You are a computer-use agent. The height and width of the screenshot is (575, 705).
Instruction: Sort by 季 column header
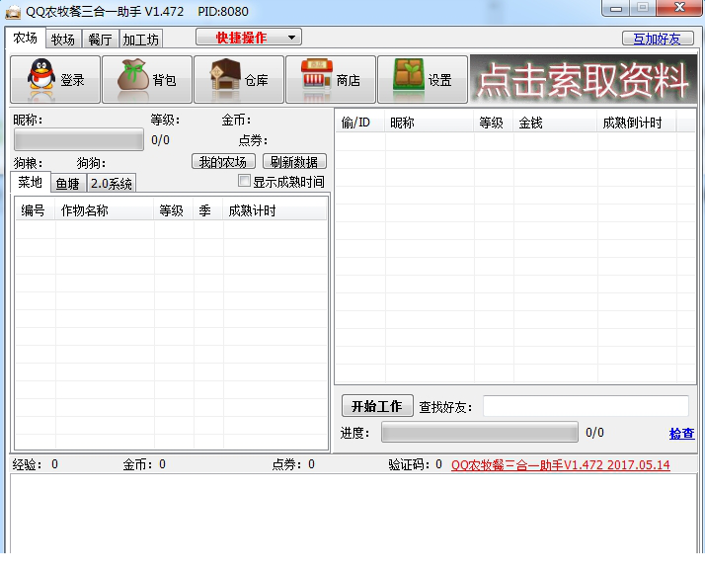click(x=208, y=210)
